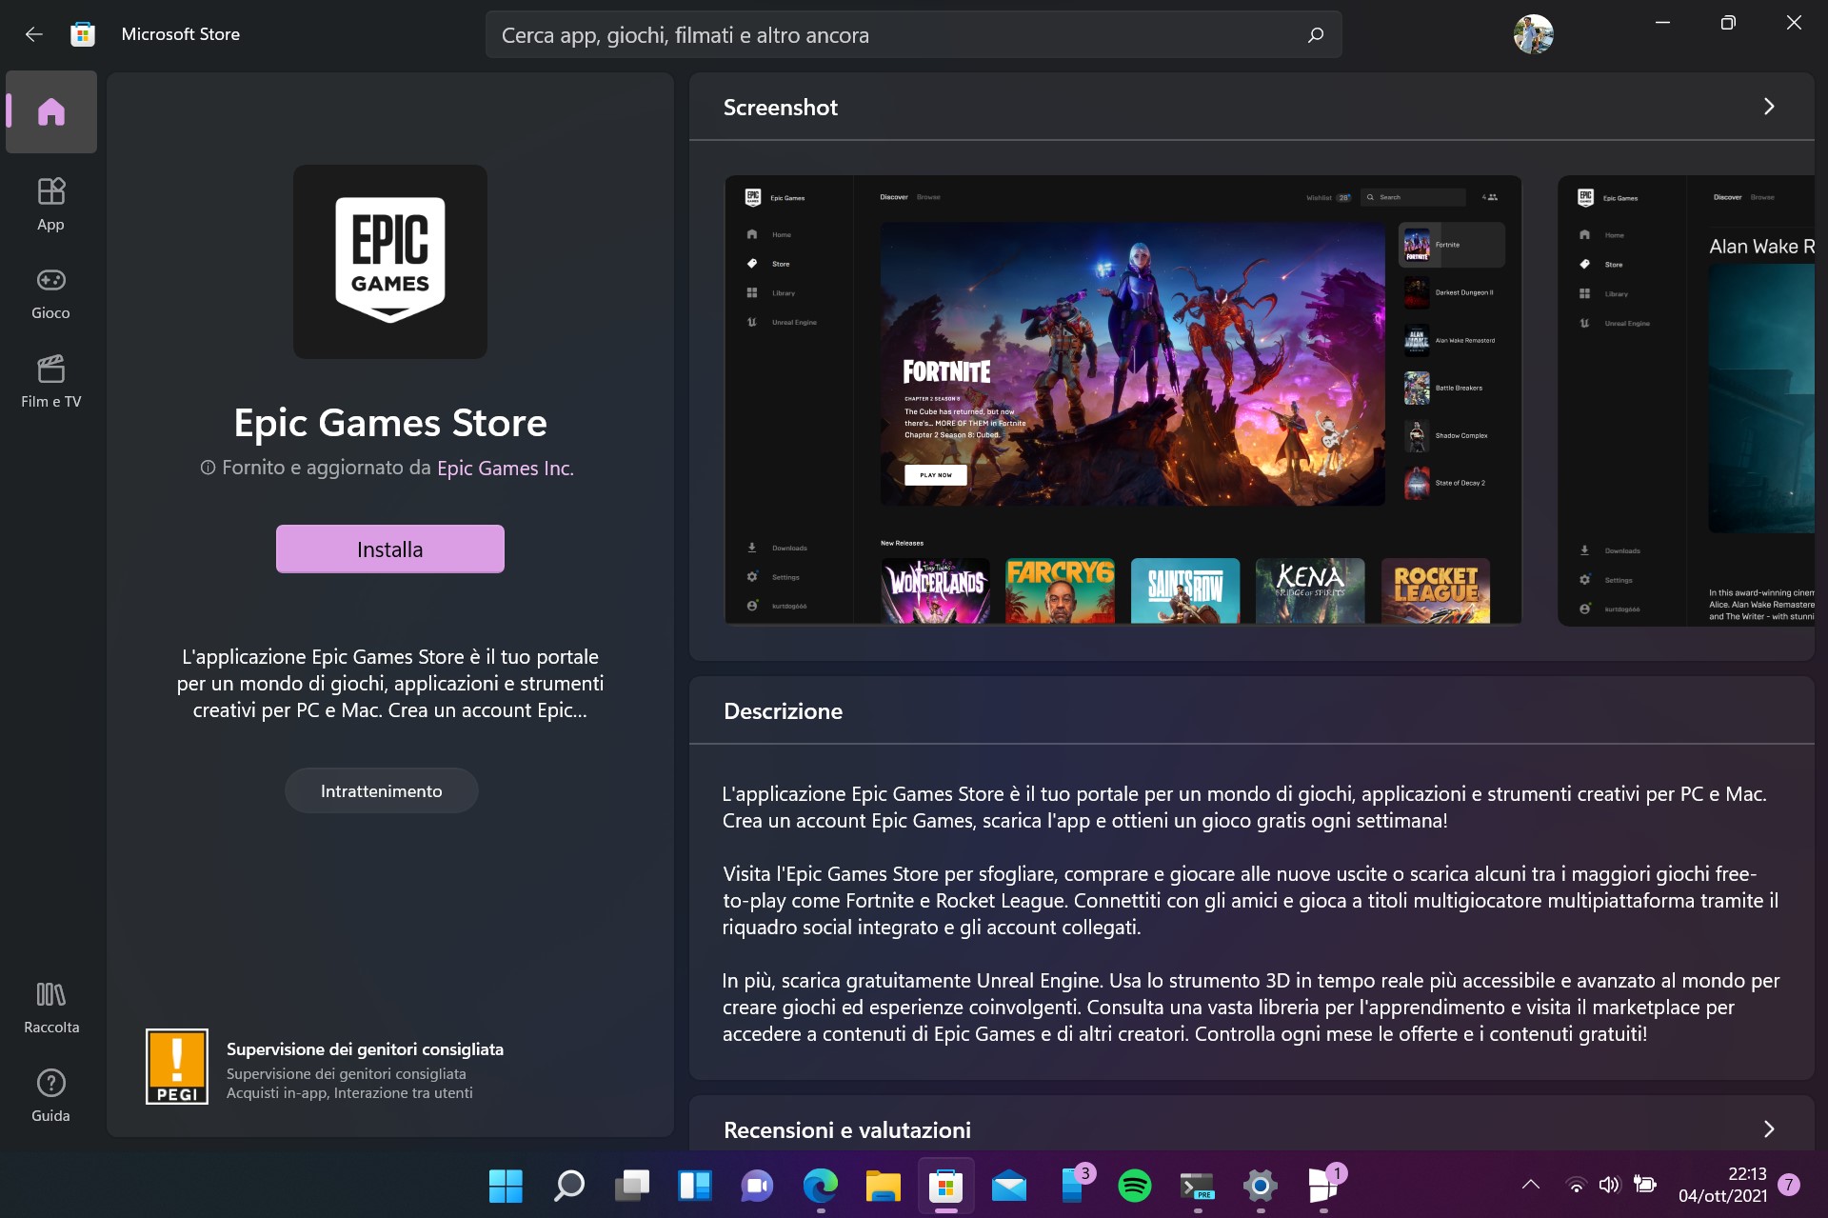Image resolution: width=1828 pixels, height=1218 pixels.
Task: Open the clock and date flyout
Action: click(1722, 1186)
